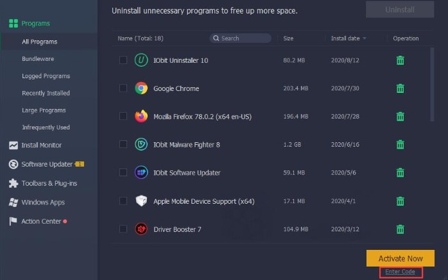Click the Google Chrome logo icon
Image resolution: width=448 pixels, height=280 pixels.
point(141,88)
